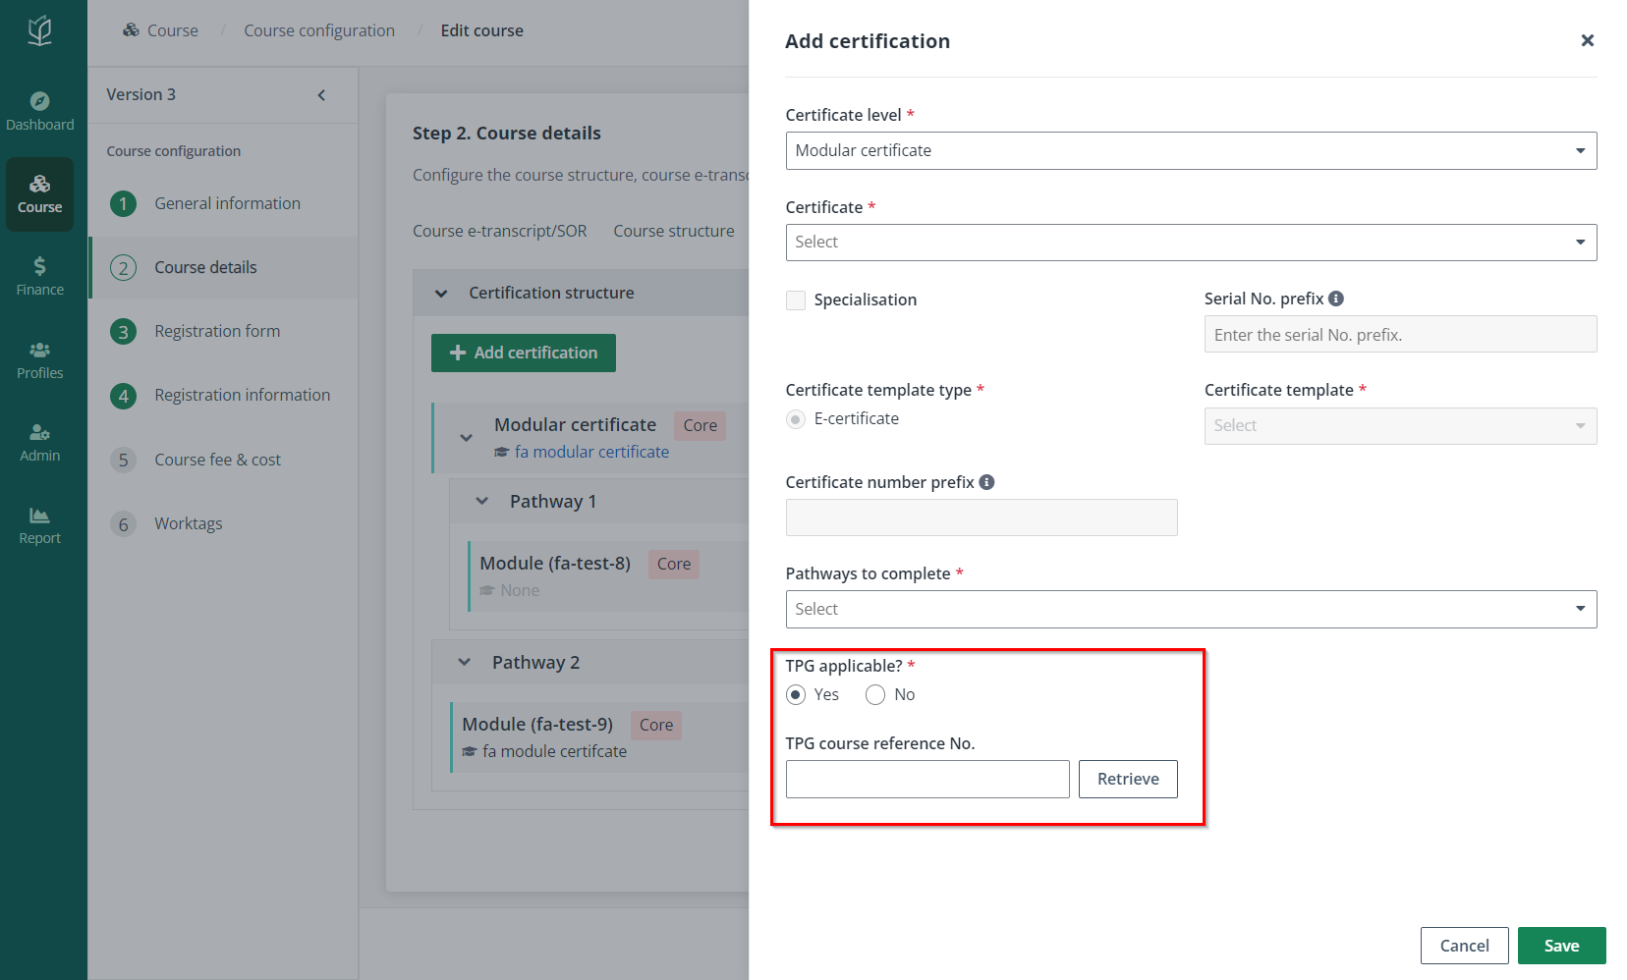Click the app logo in the sidebar

pos(39,31)
